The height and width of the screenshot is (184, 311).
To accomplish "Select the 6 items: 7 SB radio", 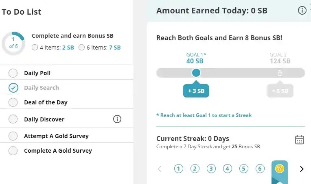I will (82, 48).
